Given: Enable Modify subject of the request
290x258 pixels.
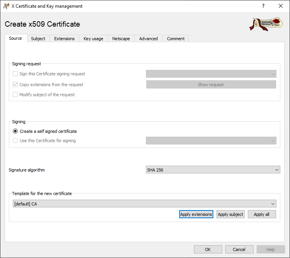Looking at the screenshot, I should [15, 95].
